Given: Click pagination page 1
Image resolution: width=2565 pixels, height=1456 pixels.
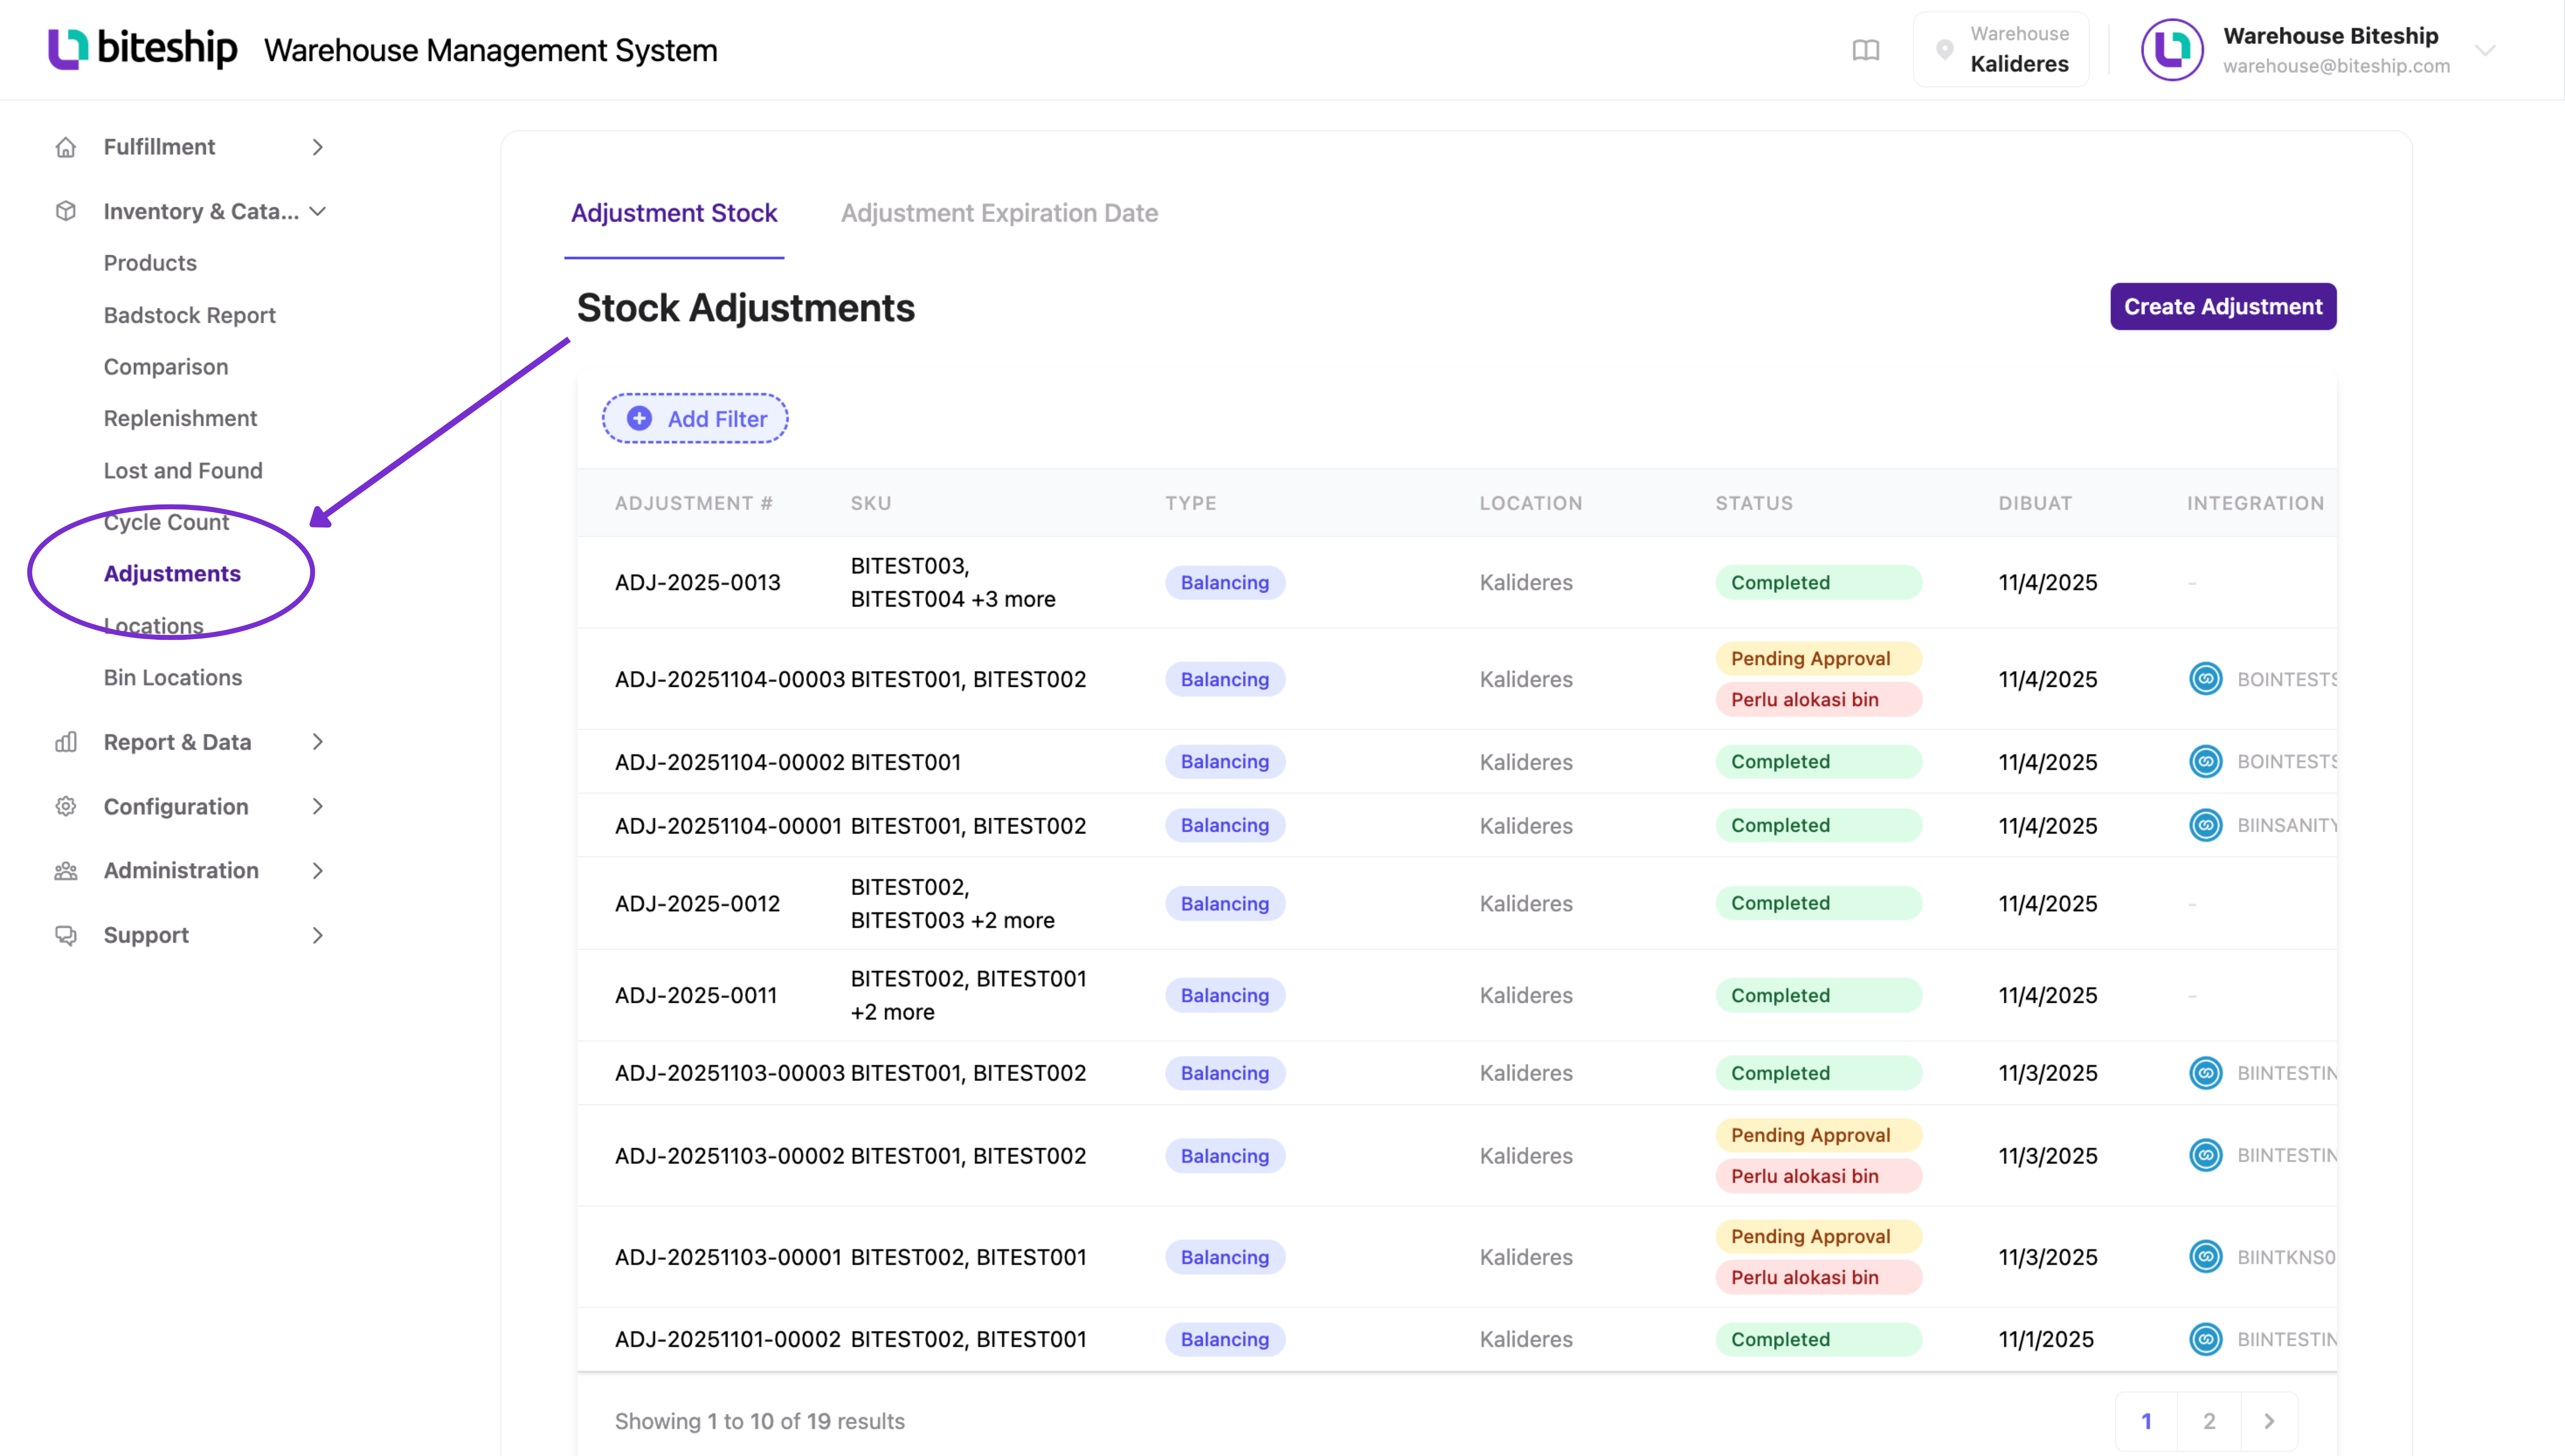Looking at the screenshot, I should tap(2146, 1421).
